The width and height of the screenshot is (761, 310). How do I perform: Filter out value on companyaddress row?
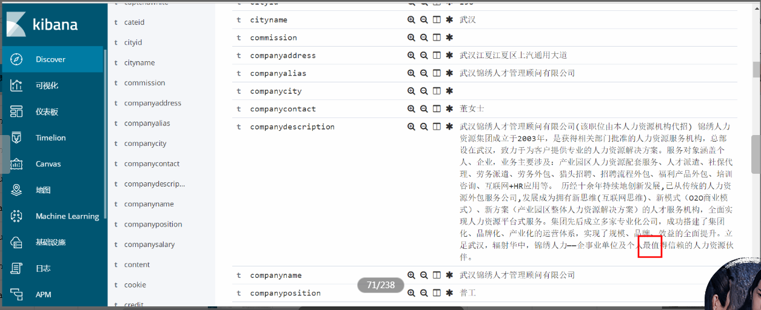click(x=424, y=55)
